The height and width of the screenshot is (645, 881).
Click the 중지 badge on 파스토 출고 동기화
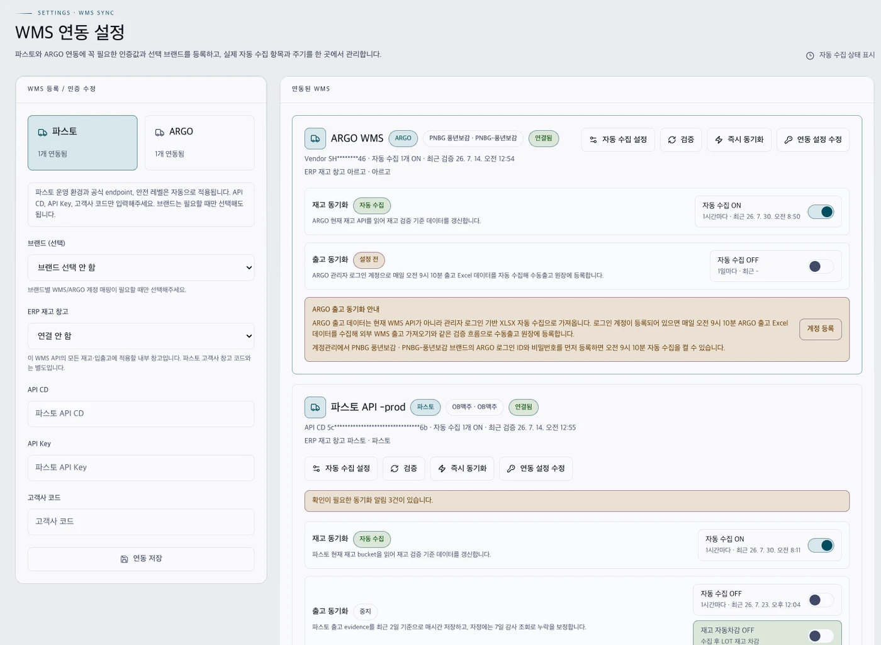click(365, 612)
